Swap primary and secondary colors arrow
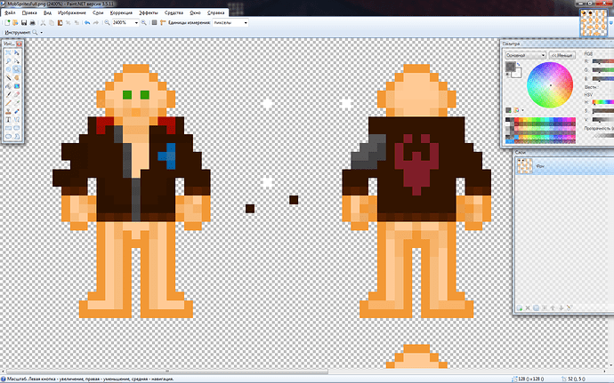 (519, 64)
